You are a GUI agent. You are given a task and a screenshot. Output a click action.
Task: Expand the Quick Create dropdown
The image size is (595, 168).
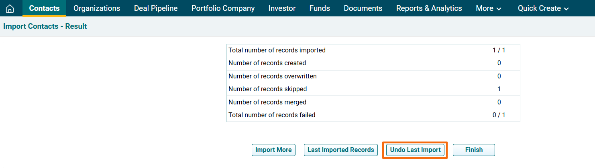coord(543,8)
